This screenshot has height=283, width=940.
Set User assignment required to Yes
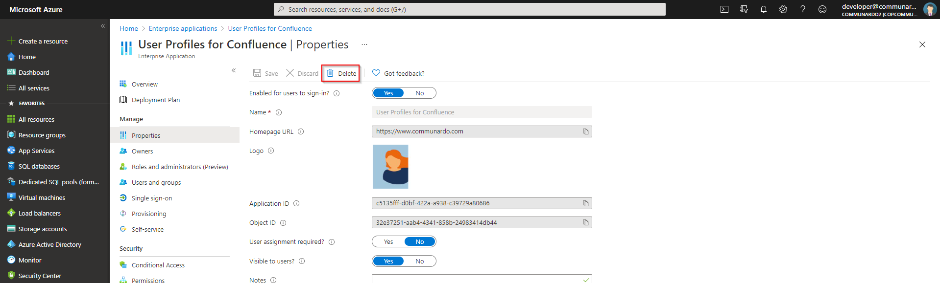coord(388,241)
